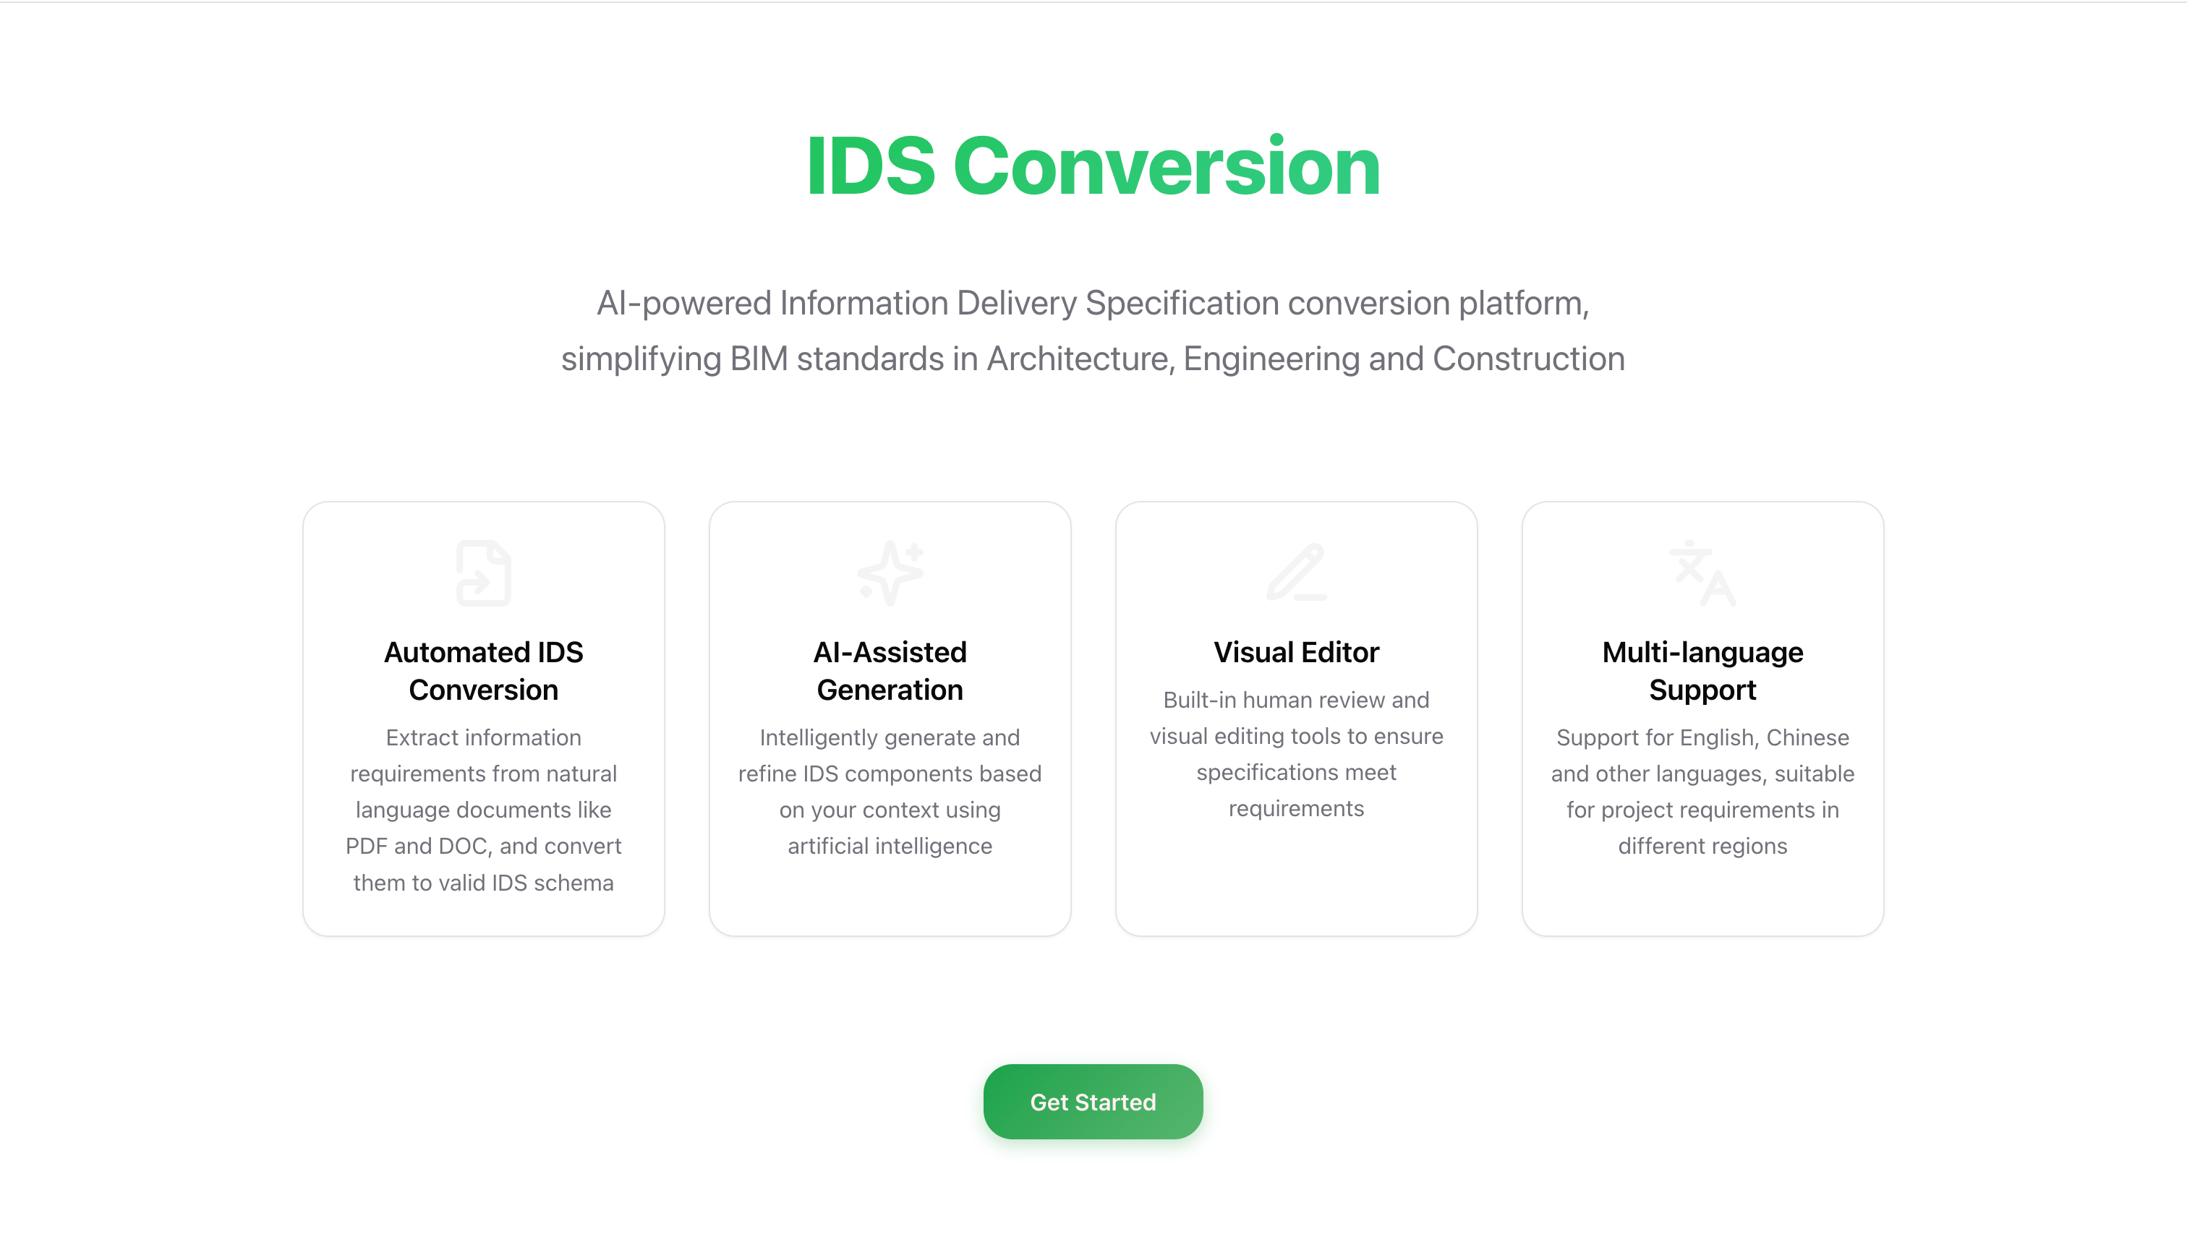This screenshot has height=1242, width=2187.
Task: Click the green IDS Conversion heading
Action: (x=1092, y=166)
